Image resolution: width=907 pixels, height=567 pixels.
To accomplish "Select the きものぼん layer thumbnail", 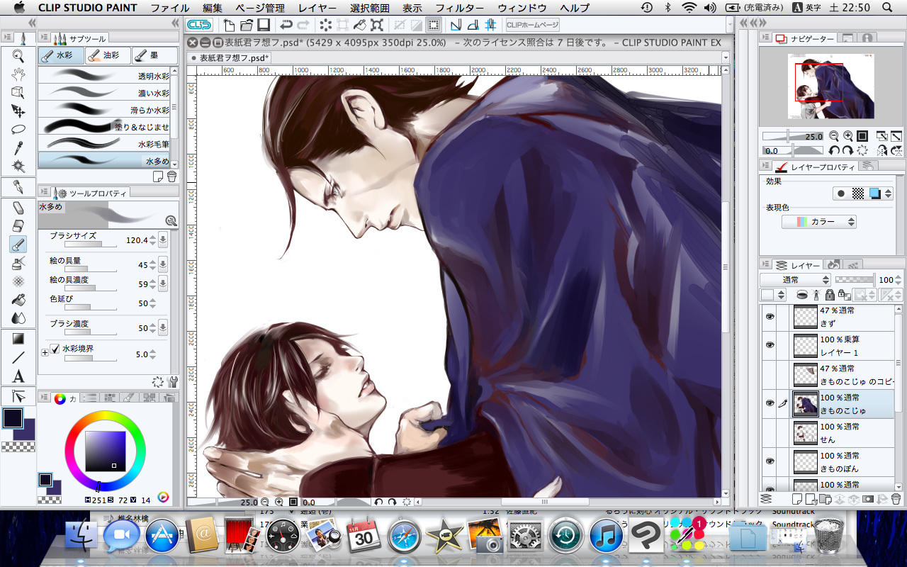I will (805, 461).
